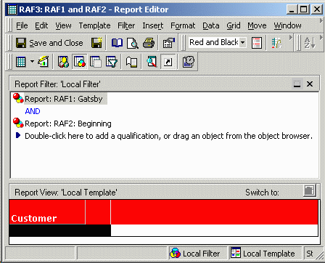
Task: Maximize the Report Editor window
Action: click(304, 9)
